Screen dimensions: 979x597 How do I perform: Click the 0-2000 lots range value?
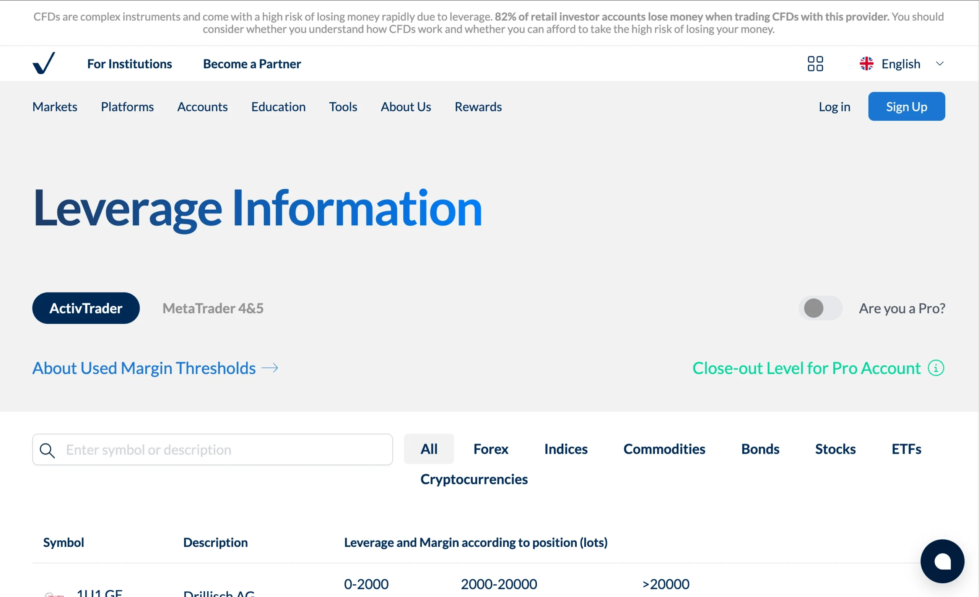[366, 584]
